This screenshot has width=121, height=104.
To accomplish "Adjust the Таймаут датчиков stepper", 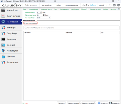I will (x=44, y=15).
